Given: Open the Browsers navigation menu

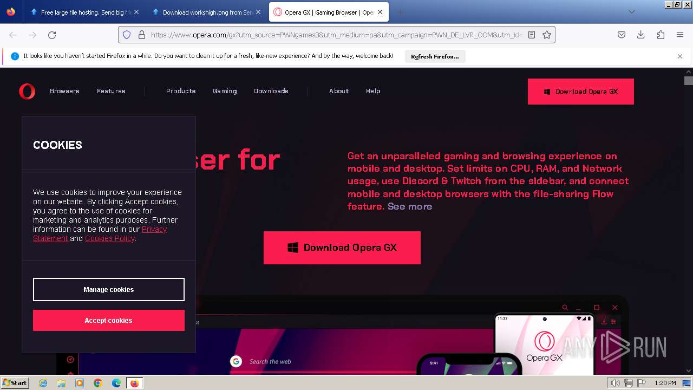Looking at the screenshot, I should coord(64,91).
